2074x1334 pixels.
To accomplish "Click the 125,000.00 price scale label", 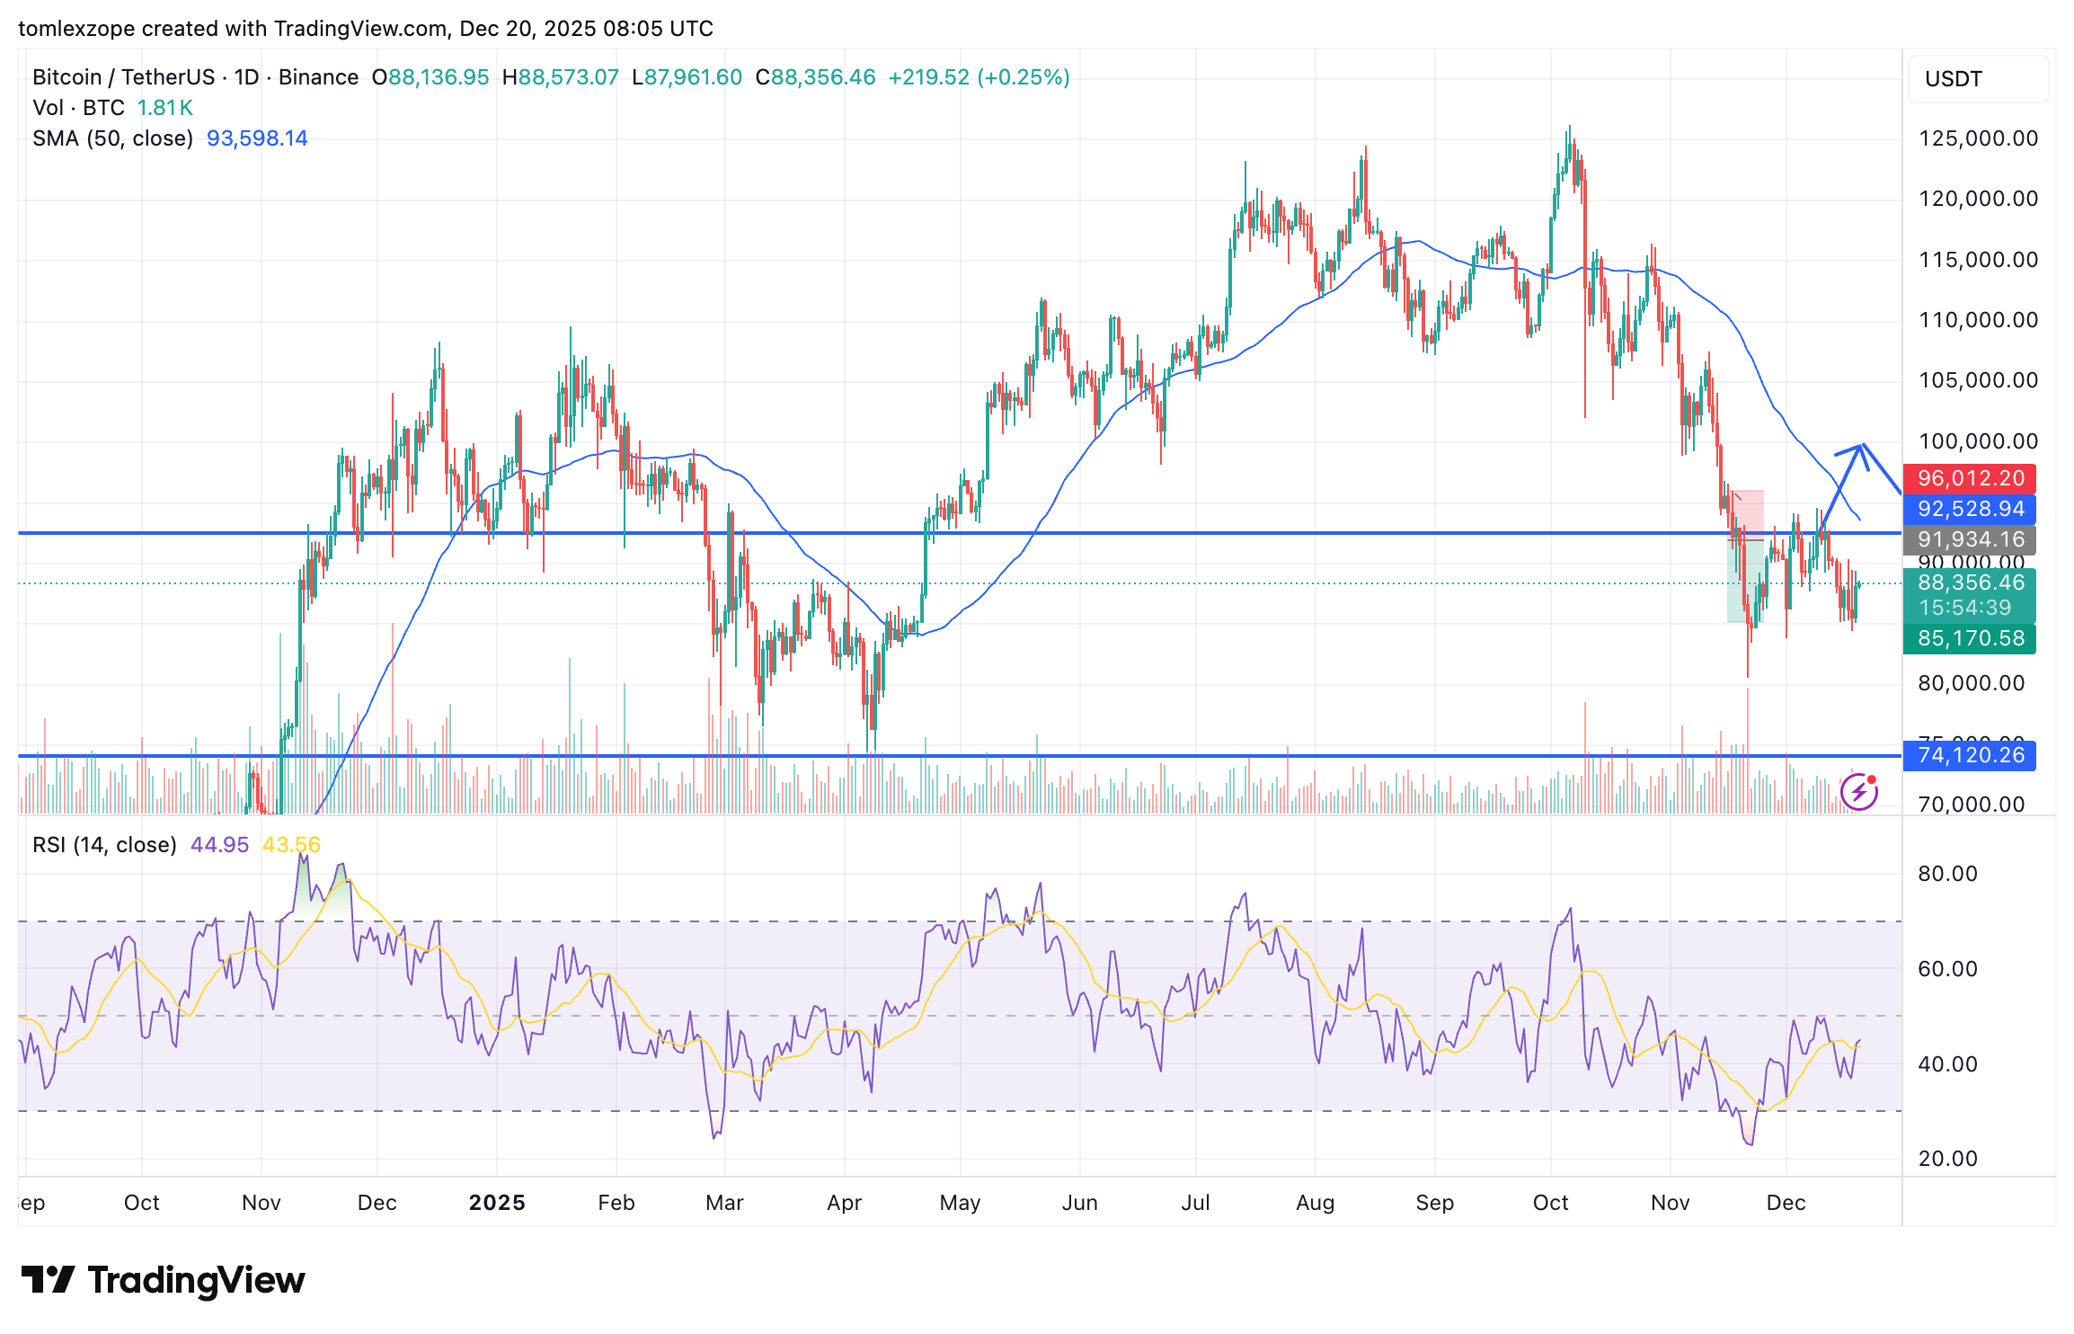I will (1978, 138).
